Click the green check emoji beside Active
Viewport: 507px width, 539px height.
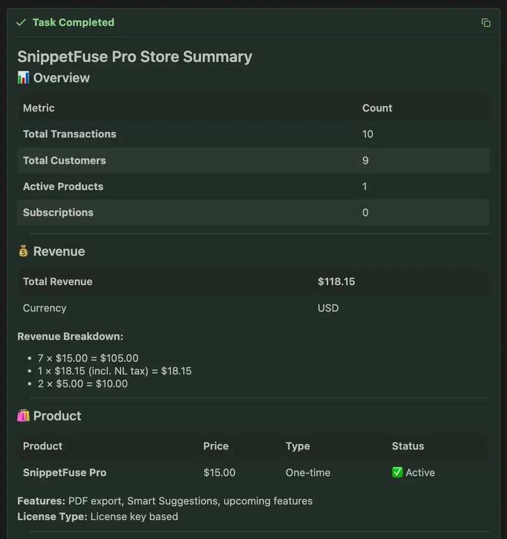[397, 472]
